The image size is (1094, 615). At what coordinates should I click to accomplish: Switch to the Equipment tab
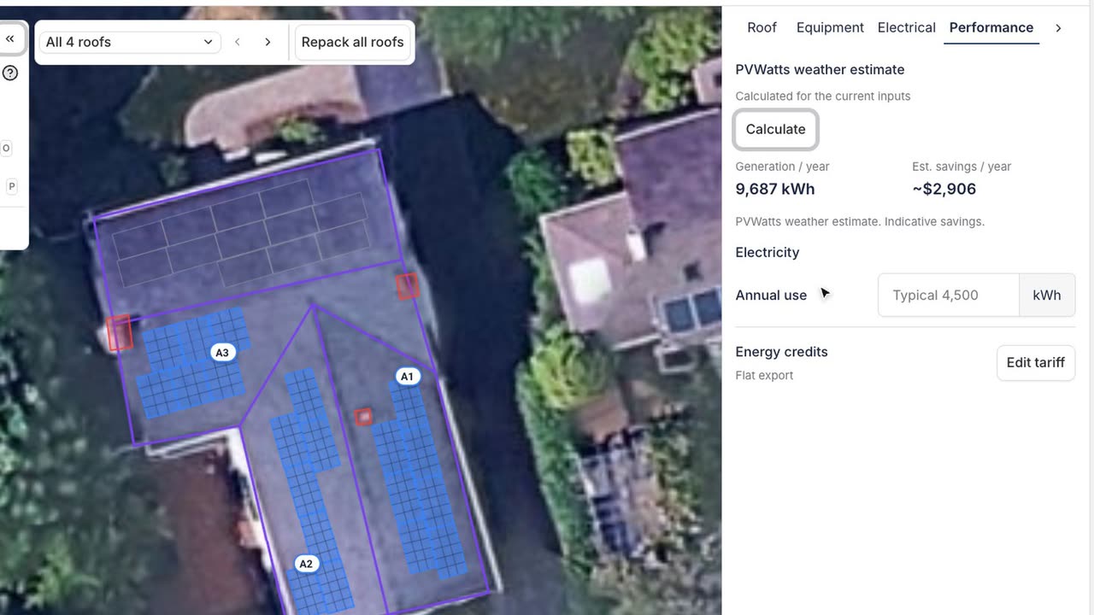(x=830, y=27)
